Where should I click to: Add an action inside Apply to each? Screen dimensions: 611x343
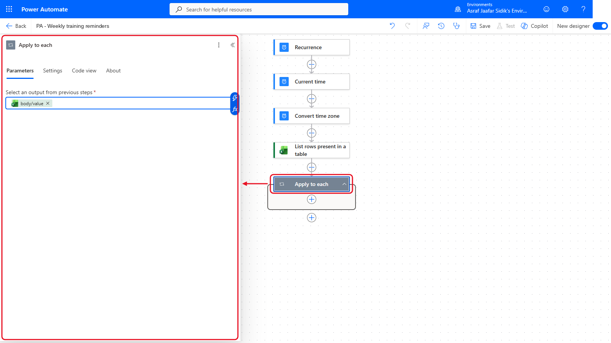click(312, 199)
